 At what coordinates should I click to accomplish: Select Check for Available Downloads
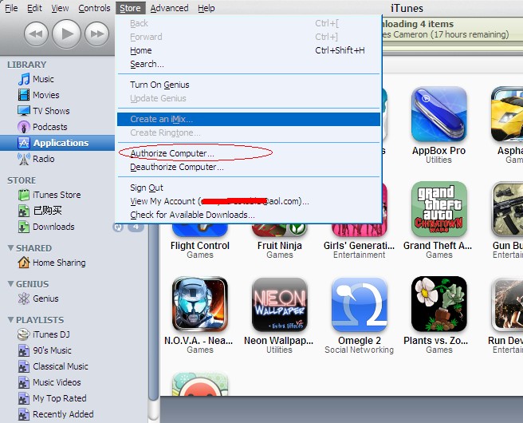click(192, 215)
